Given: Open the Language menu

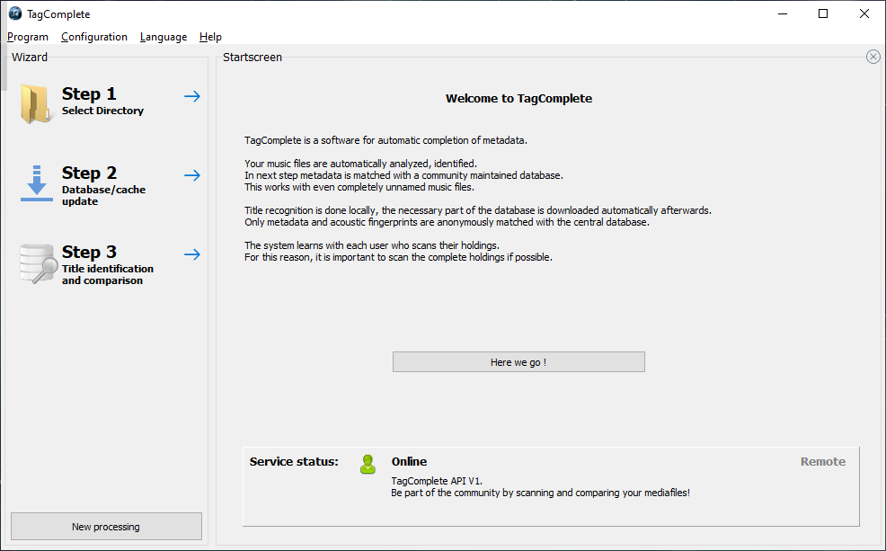Looking at the screenshot, I should point(164,37).
